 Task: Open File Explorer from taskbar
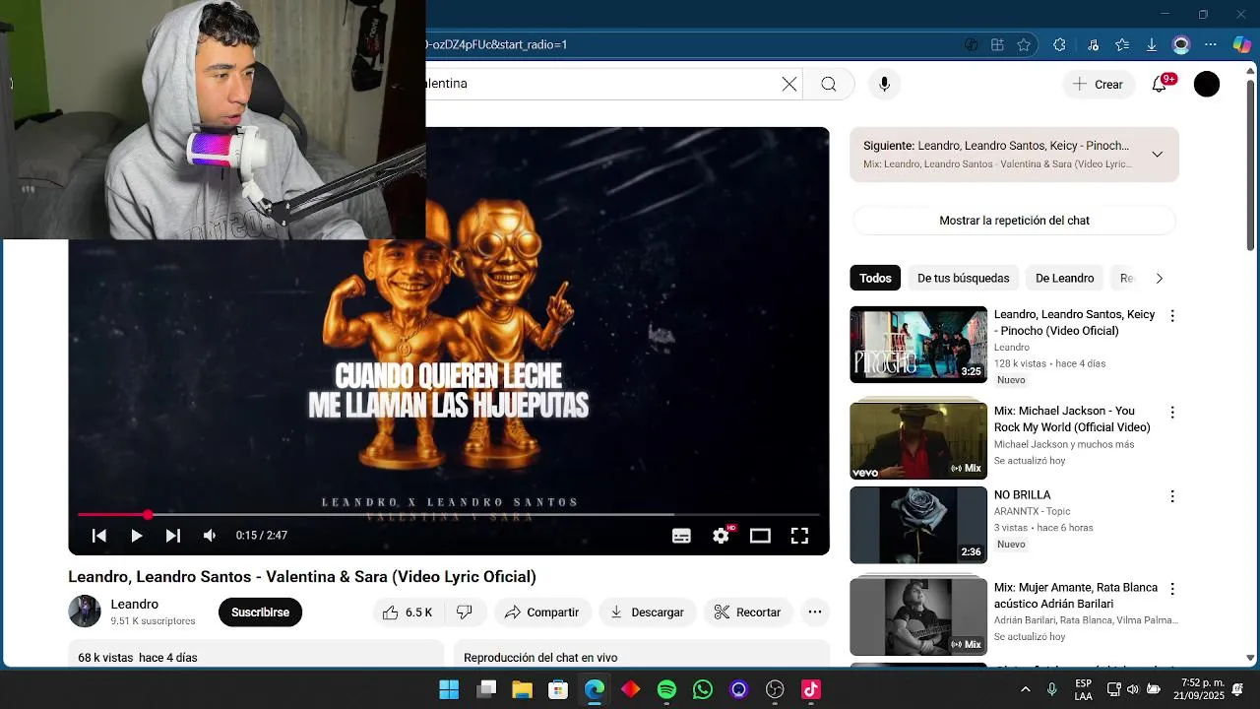click(x=522, y=689)
